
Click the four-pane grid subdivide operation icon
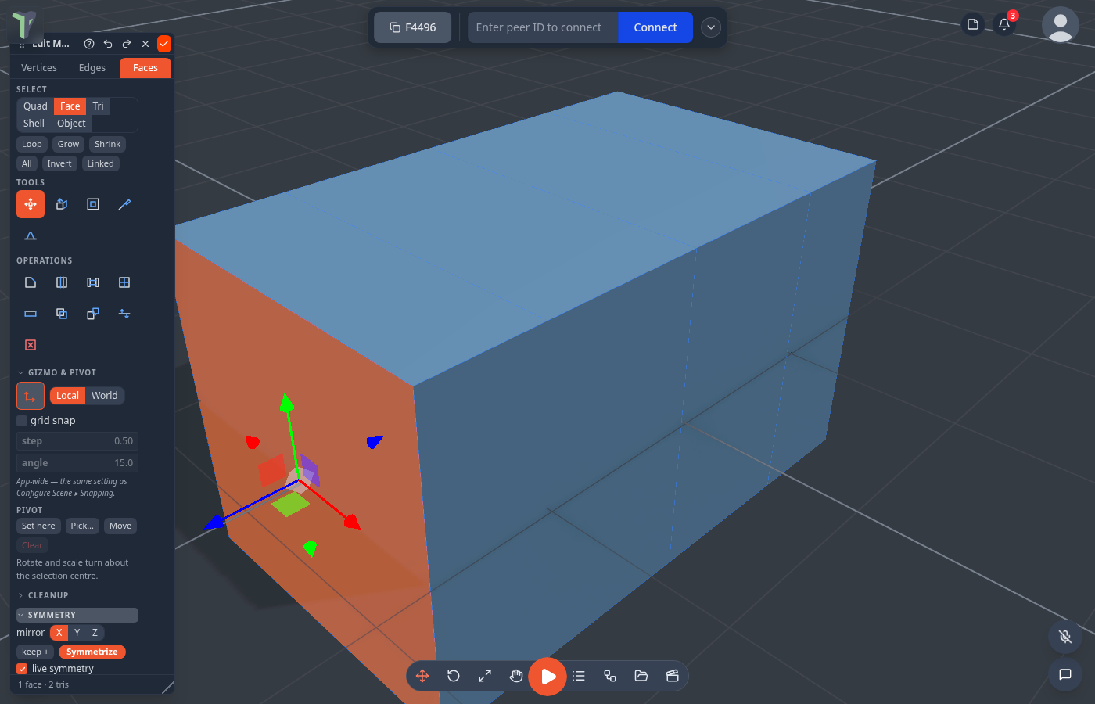124,282
